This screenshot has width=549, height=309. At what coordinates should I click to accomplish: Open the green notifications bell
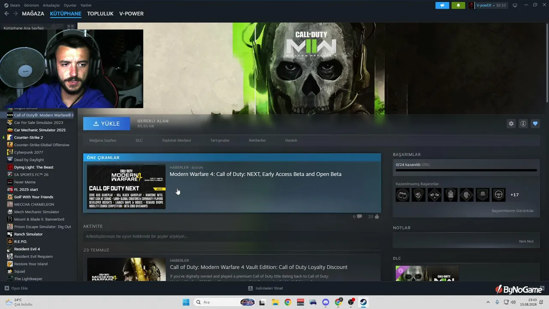pyautogui.click(x=458, y=6)
